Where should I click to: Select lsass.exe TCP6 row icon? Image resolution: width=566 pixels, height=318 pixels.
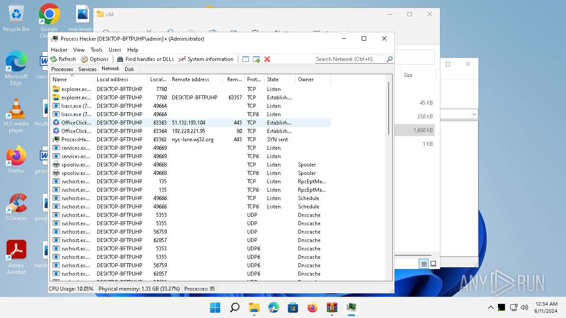(x=56, y=114)
